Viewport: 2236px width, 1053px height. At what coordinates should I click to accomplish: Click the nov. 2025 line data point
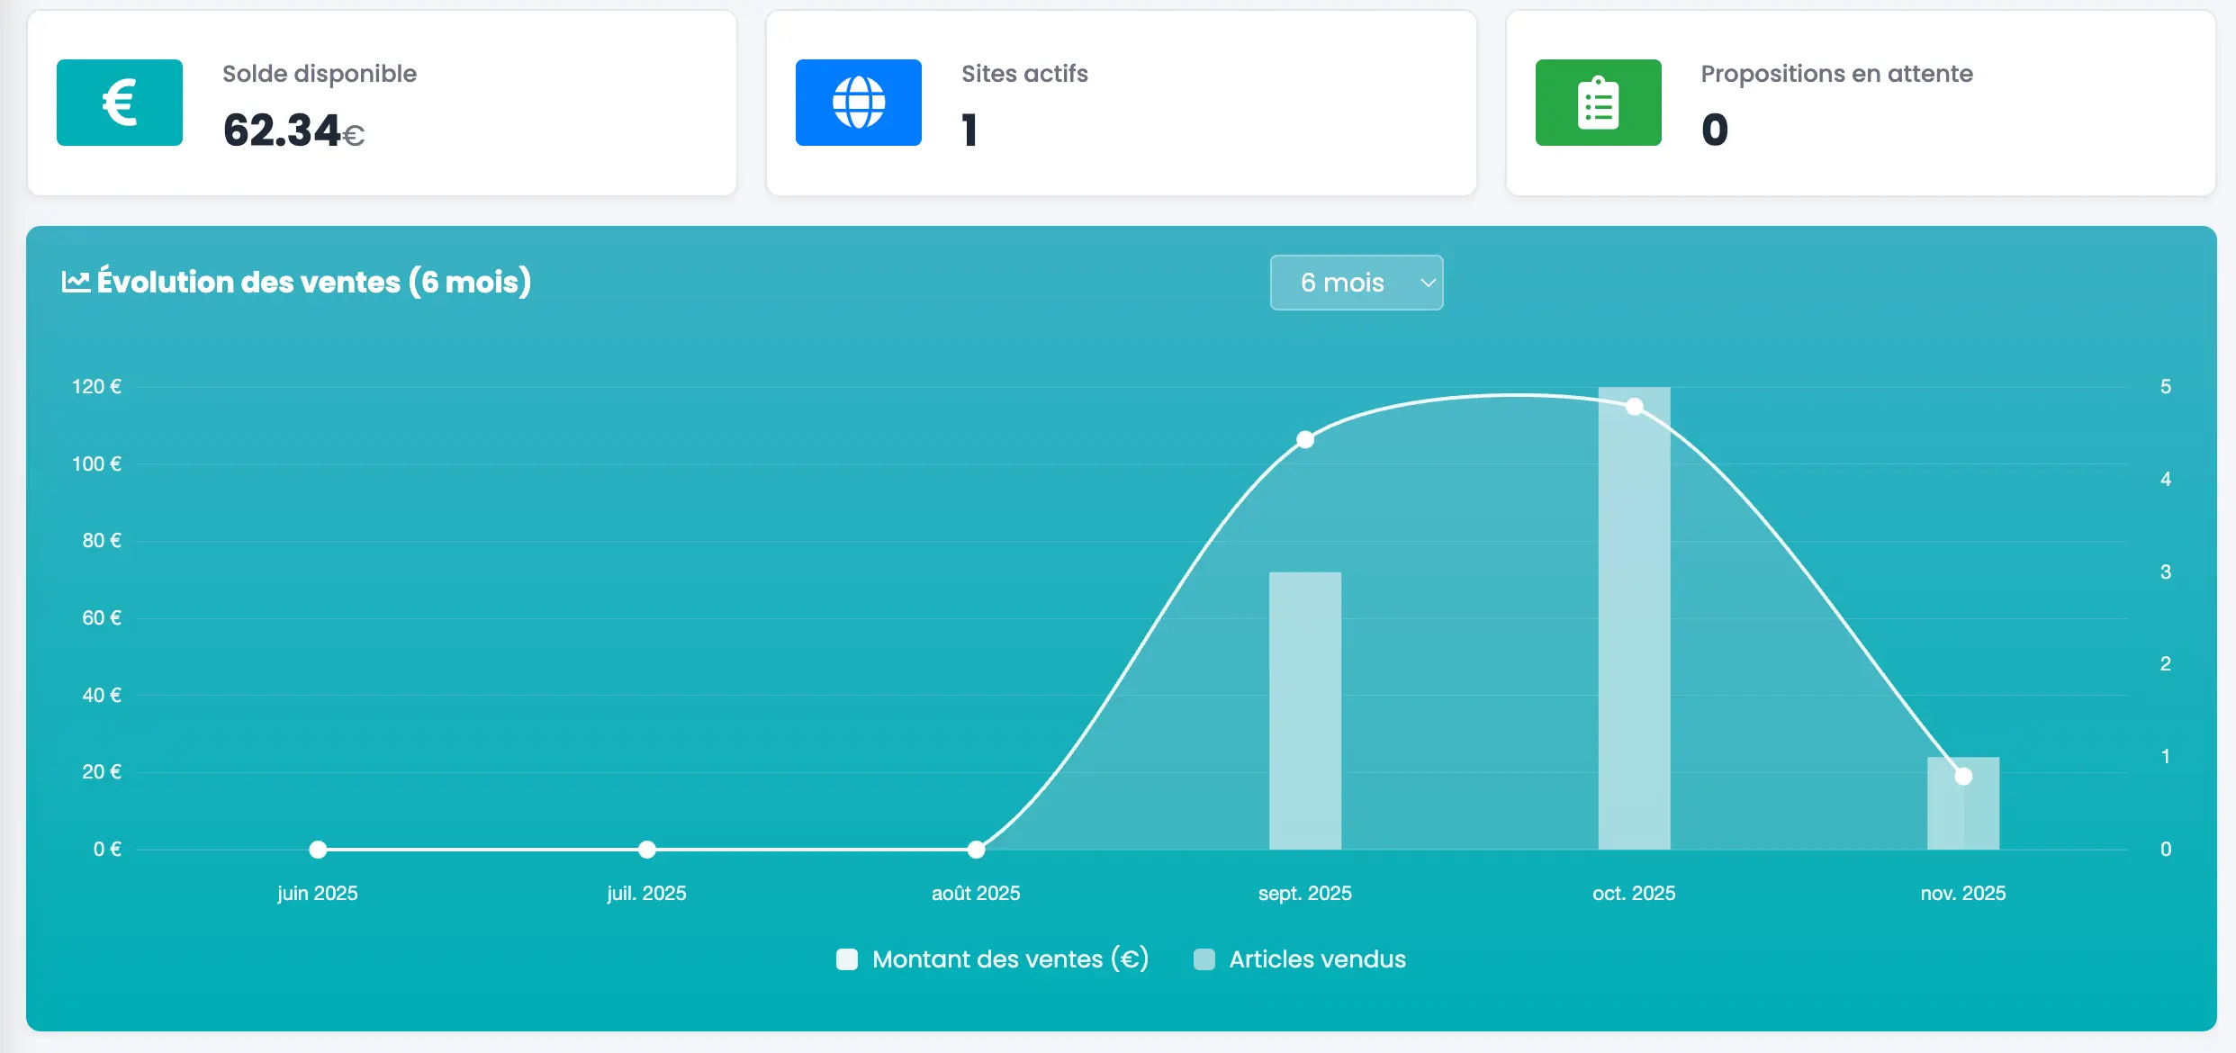click(x=1963, y=776)
